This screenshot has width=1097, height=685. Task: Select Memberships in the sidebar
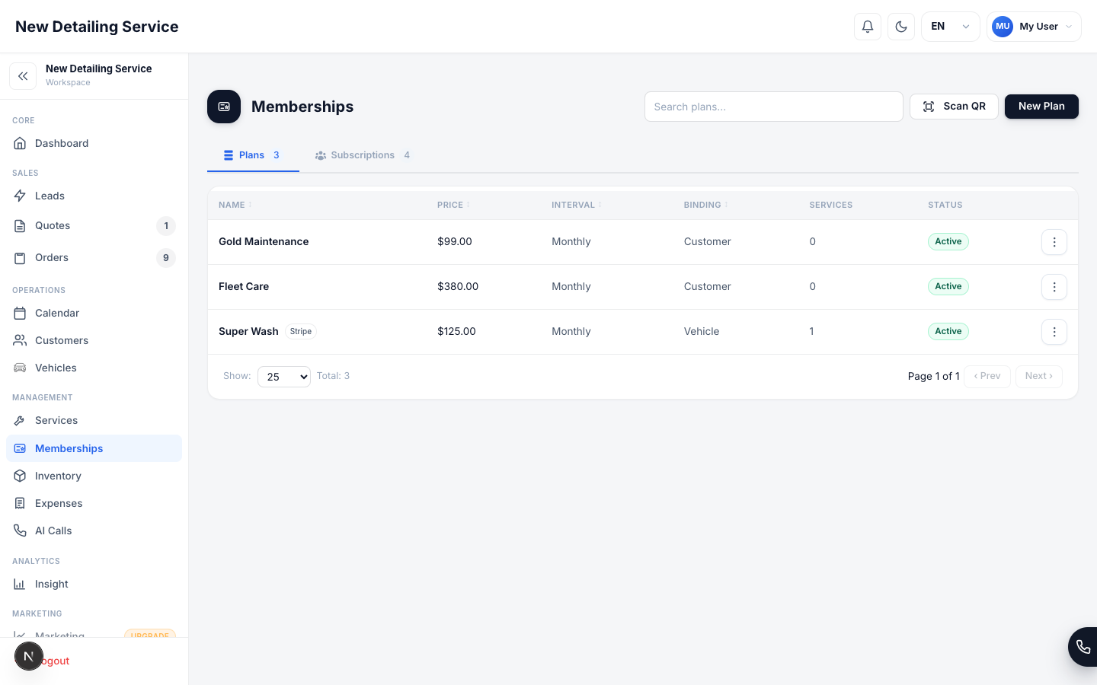94,448
